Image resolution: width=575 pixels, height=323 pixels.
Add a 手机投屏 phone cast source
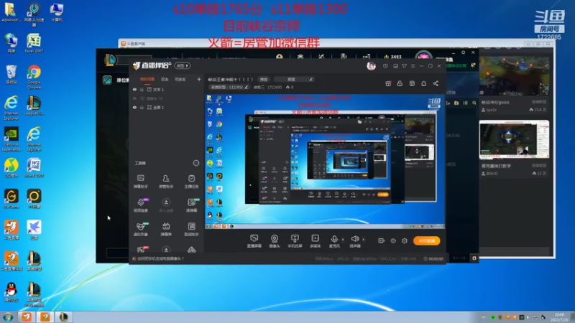(x=295, y=241)
